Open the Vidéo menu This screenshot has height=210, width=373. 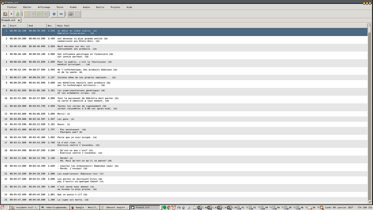pos(73,7)
